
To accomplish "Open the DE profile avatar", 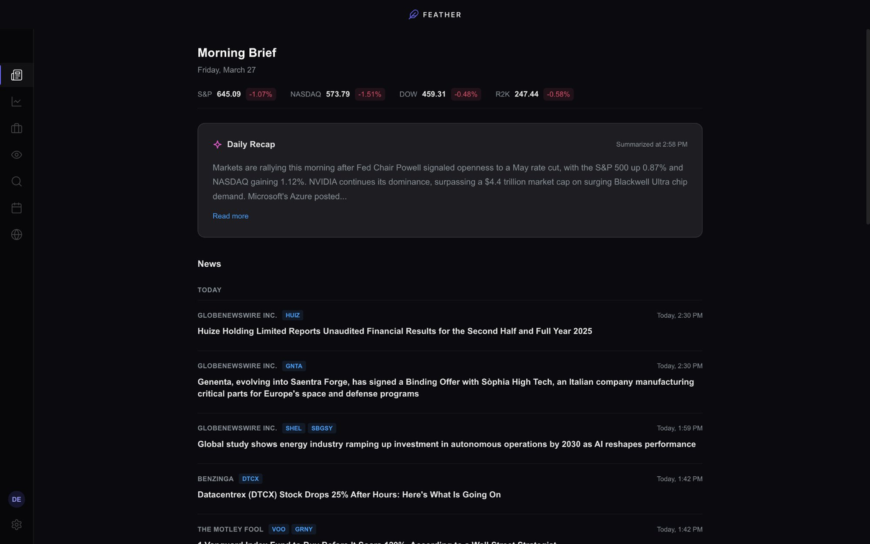I will pyautogui.click(x=16, y=499).
